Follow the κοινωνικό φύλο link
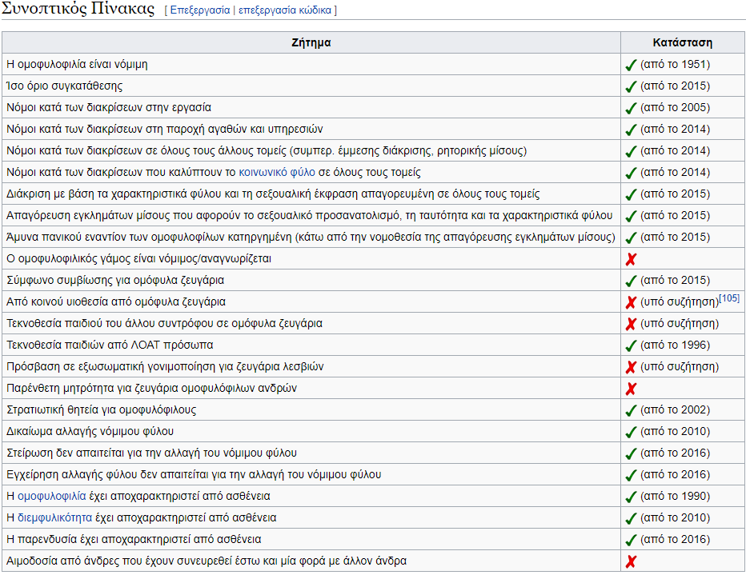Image resolution: width=746 pixels, height=575 pixels. click(x=277, y=172)
